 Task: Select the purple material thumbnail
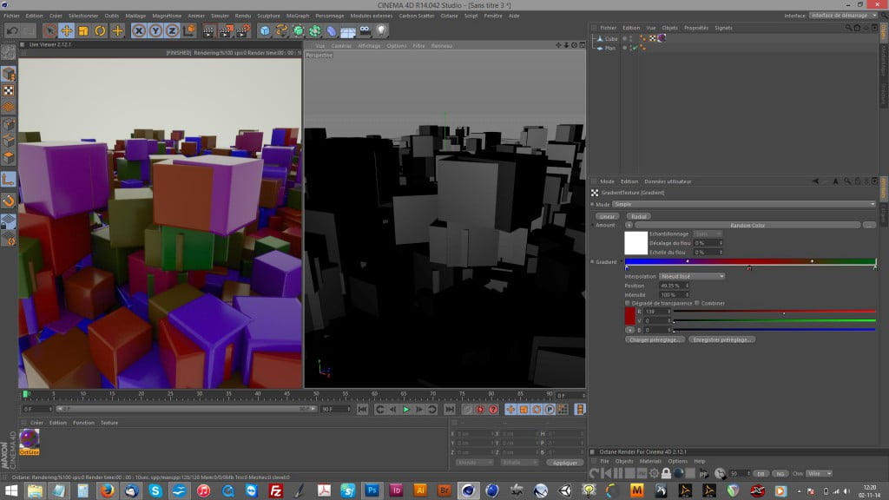[30, 439]
